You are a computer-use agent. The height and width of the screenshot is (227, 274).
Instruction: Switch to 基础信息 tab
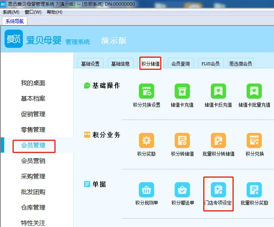[x=120, y=64]
